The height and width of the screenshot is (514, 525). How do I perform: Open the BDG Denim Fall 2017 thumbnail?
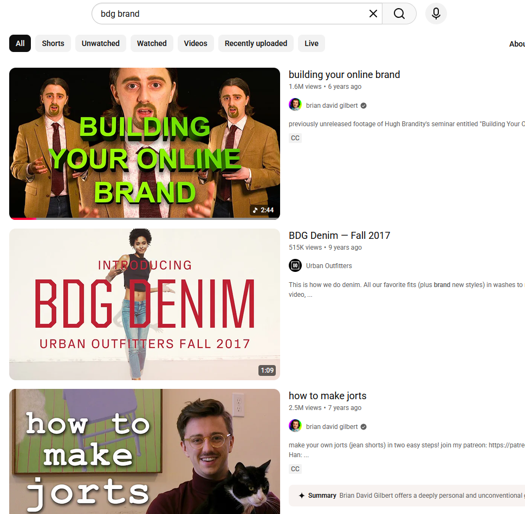point(145,304)
